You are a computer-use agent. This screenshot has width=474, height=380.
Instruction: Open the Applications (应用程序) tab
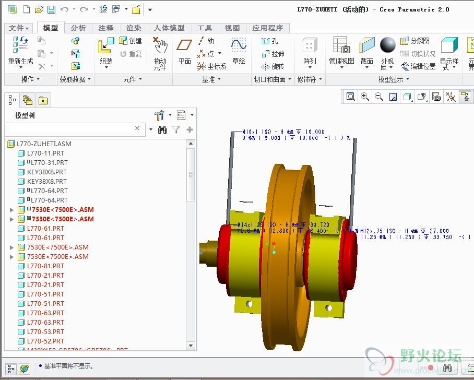pyautogui.click(x=268, y=28)
